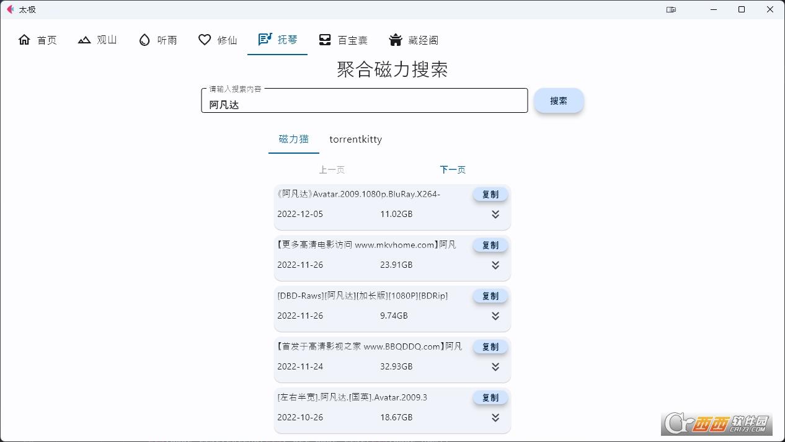This screenshot has width=785, height=442.
Task: Click the size value 18.67GB
Action: (396, 417)
